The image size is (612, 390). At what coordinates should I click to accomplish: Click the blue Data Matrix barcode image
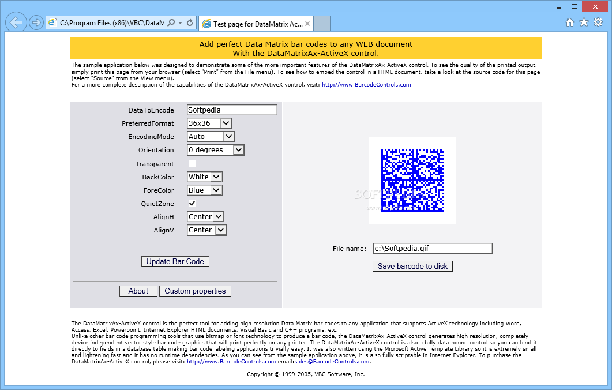click(x=412, y=181)
